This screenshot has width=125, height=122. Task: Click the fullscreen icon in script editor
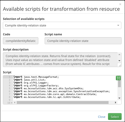pyautogui.click(x=118, y=78)
